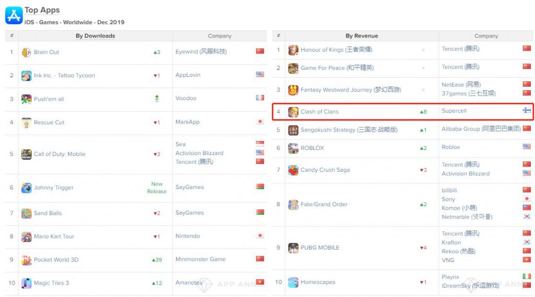Open the Sand Balls game link
The height and width of the screenshot is (297, 535).
[48, 213]
